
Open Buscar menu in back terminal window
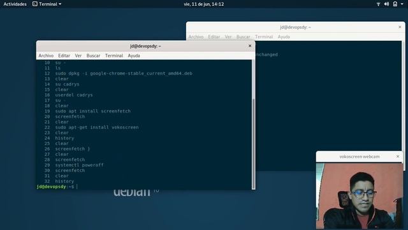pos(243,37)
